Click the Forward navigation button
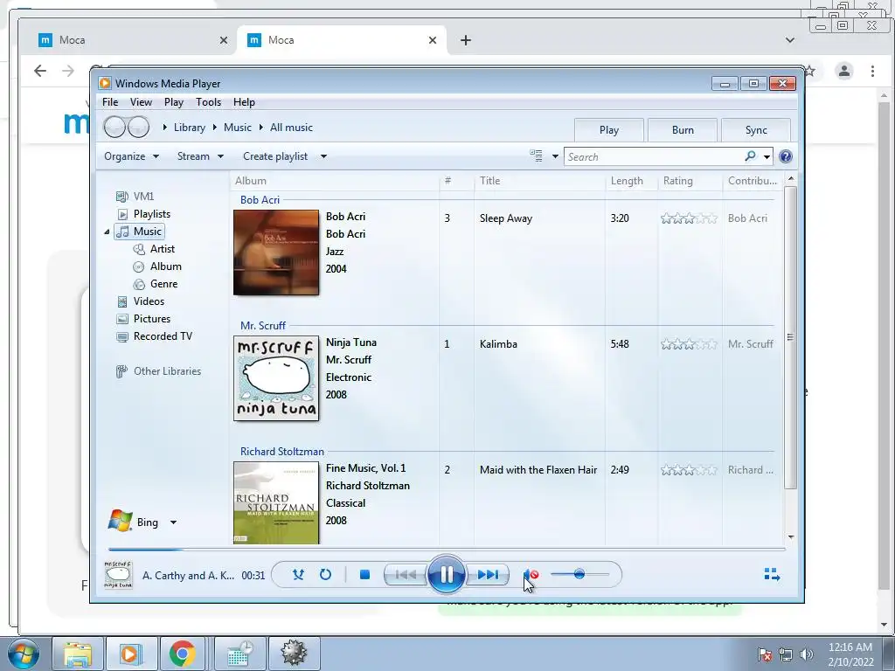 139,127
